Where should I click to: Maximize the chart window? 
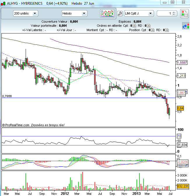tap(173, 2)
